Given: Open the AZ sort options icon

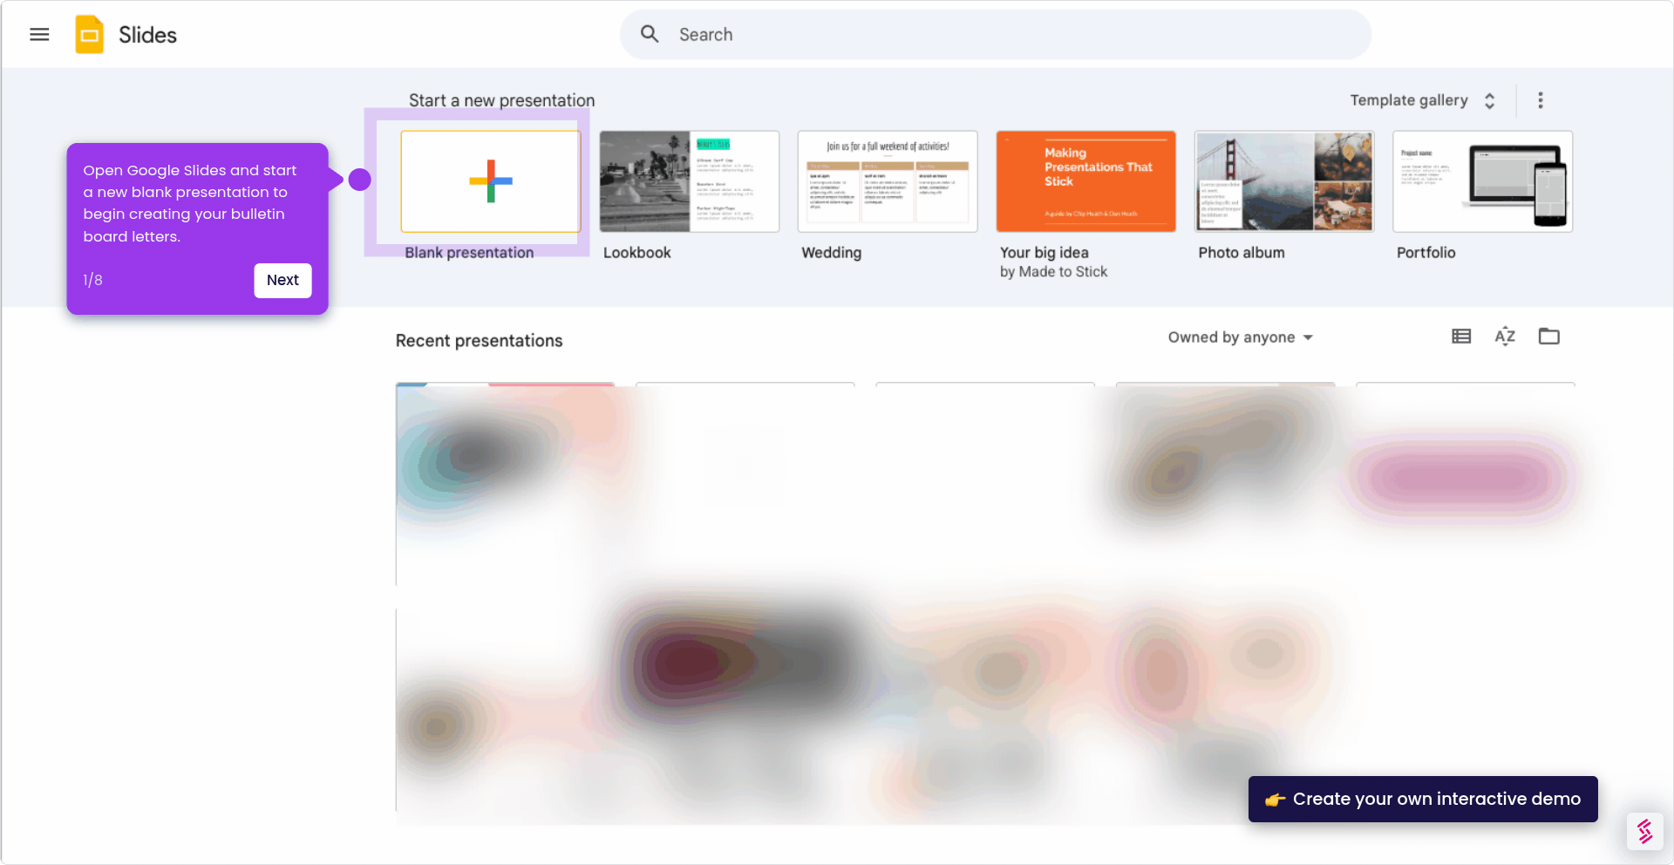Looking at the screenshot, I should pos(1505,337).
